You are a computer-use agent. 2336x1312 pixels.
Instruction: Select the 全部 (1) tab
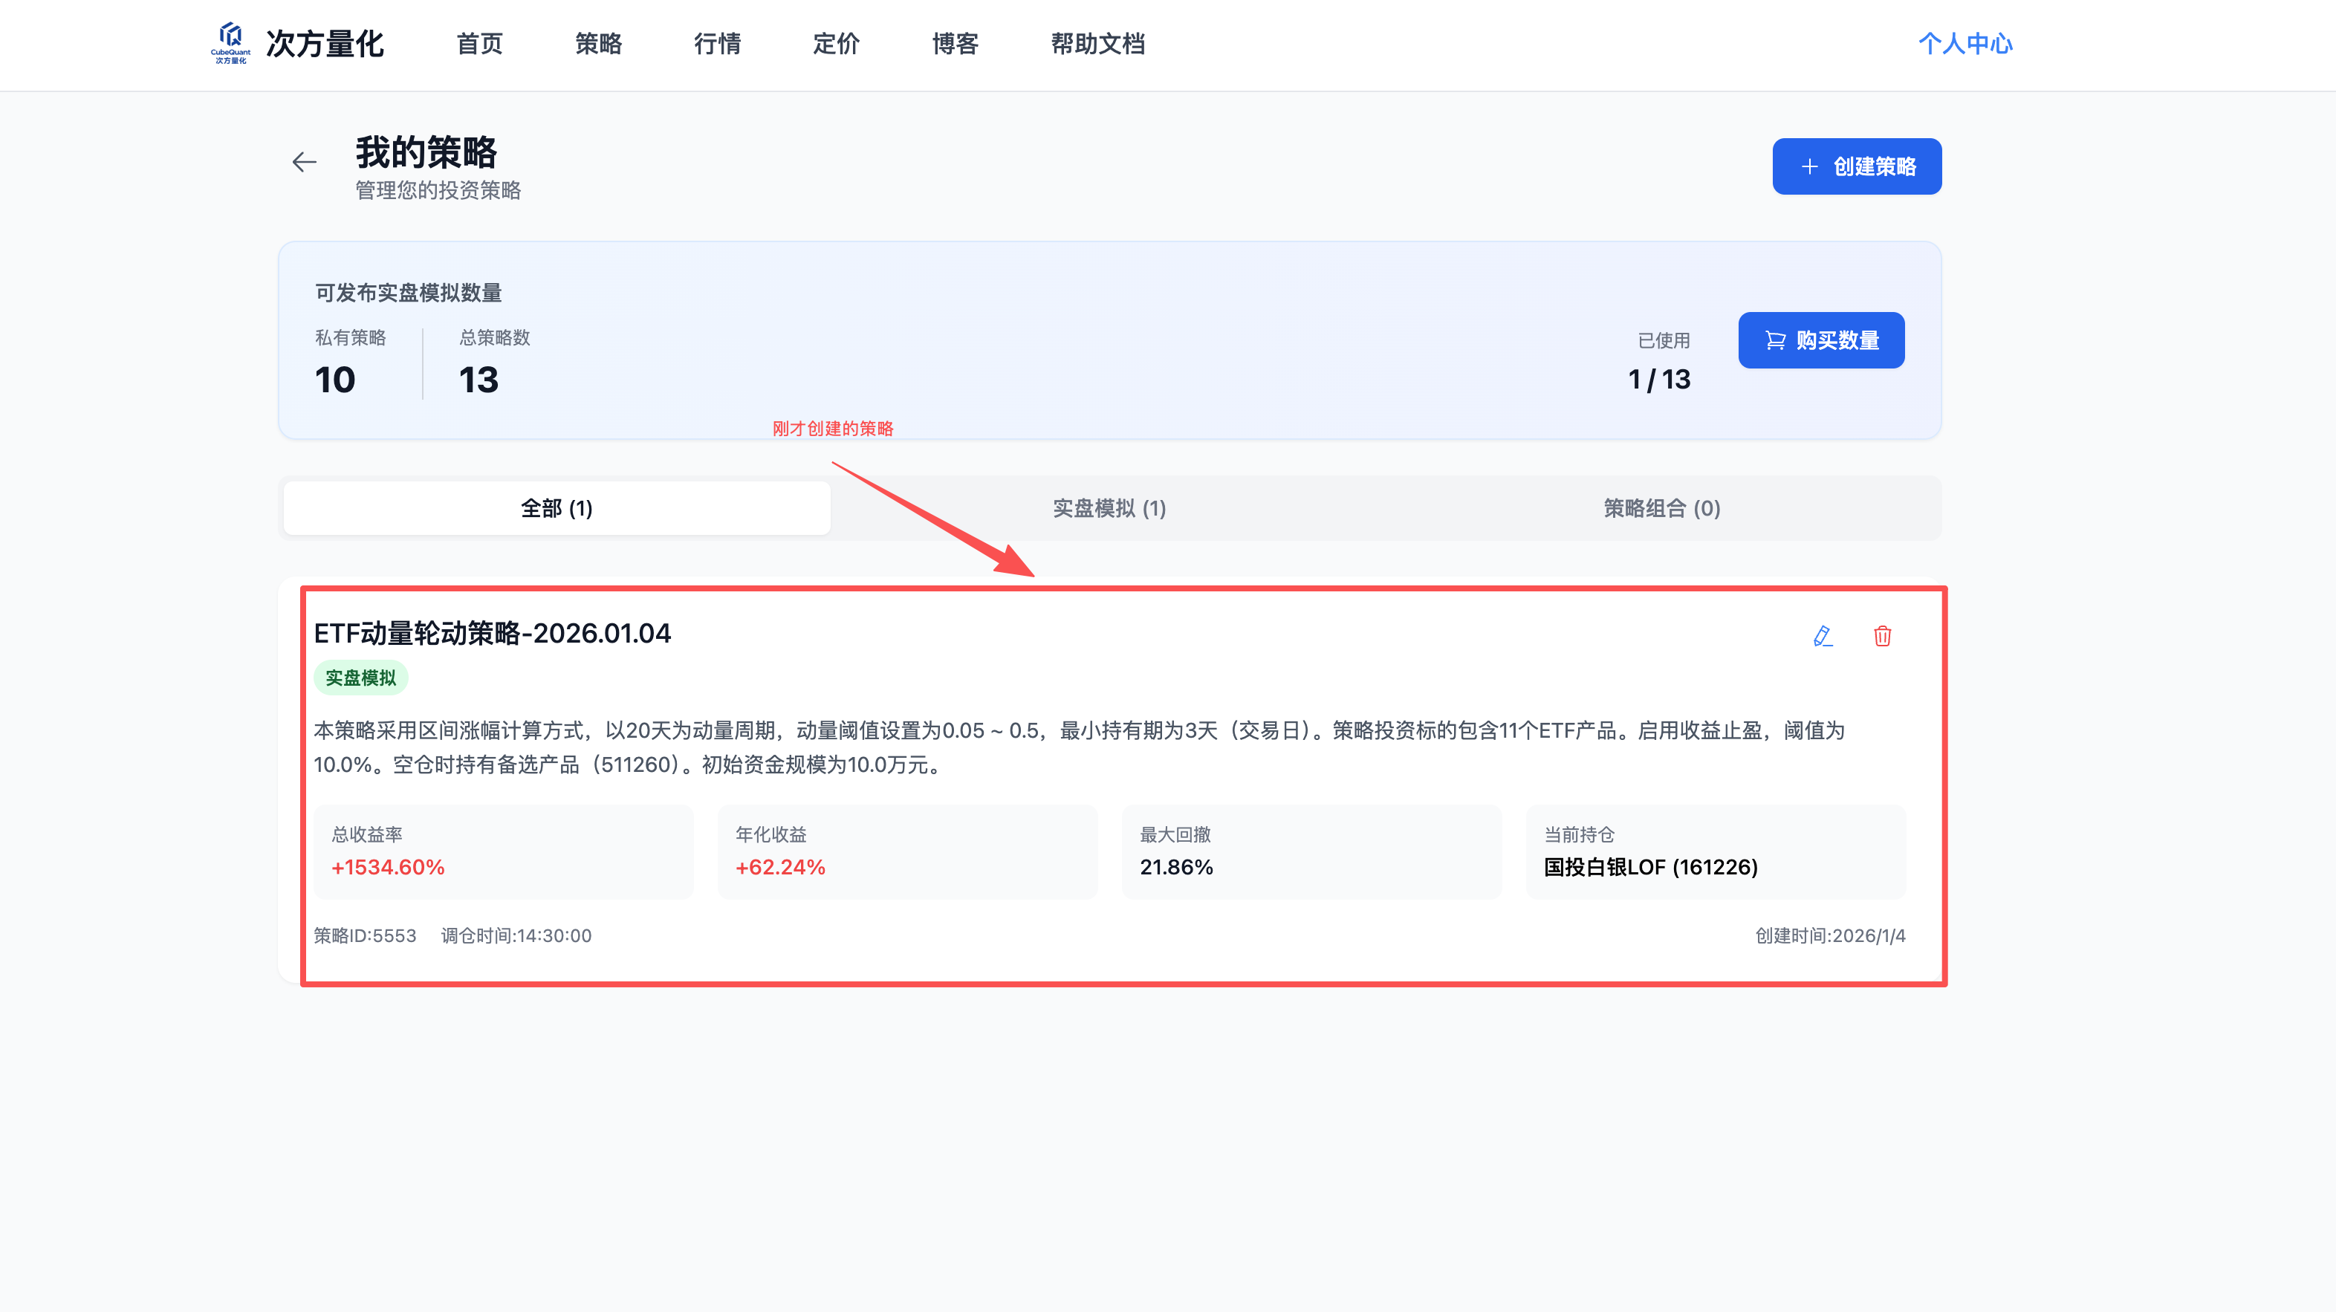pyautogui.click(x=556, y=507)
